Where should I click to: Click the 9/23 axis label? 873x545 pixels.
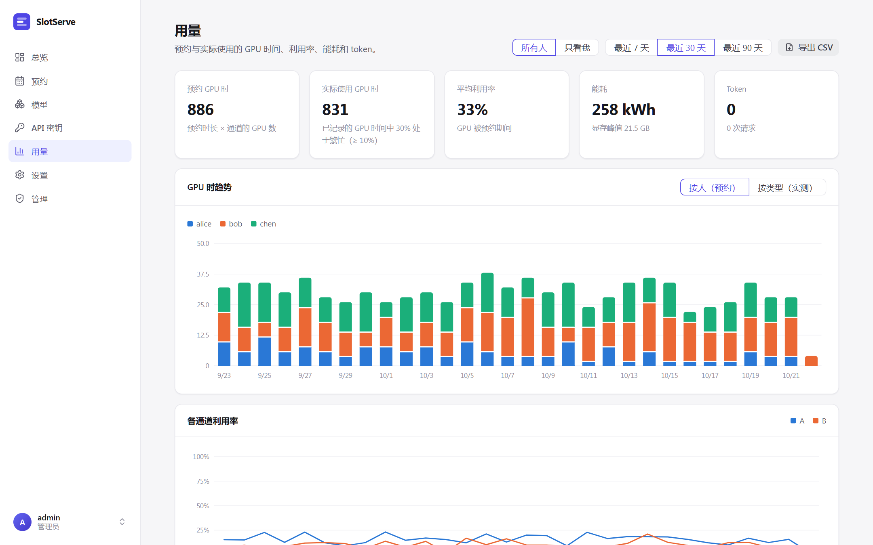[x=224, y=375]
